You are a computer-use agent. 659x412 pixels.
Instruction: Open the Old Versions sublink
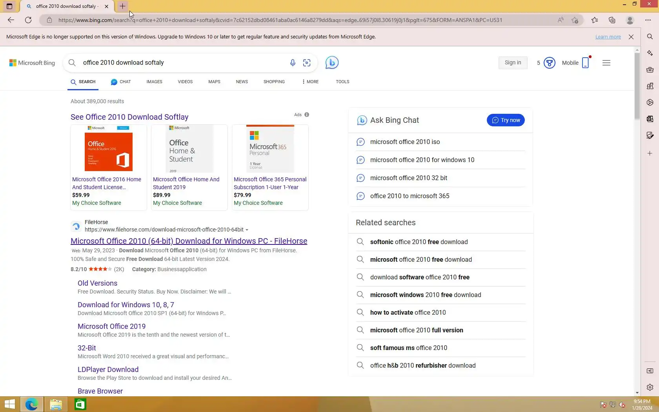97,283
